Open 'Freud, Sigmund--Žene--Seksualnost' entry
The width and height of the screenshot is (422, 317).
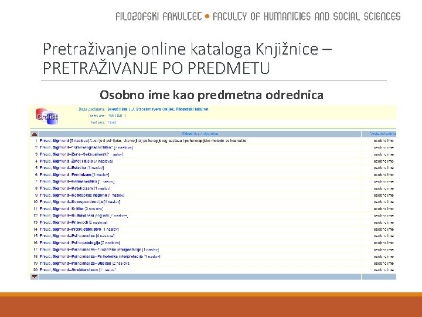click(x=81, y=154)
